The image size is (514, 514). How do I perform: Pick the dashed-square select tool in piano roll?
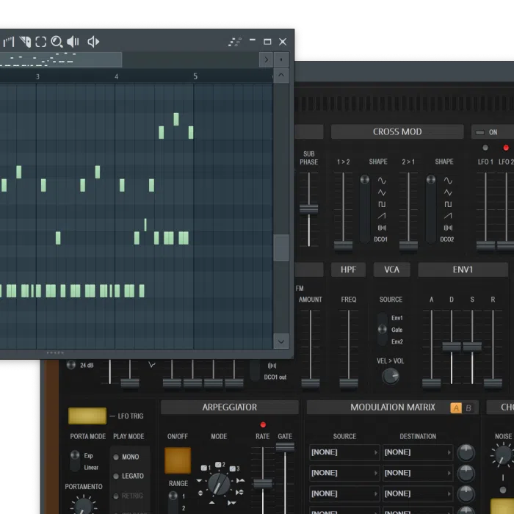40,42
